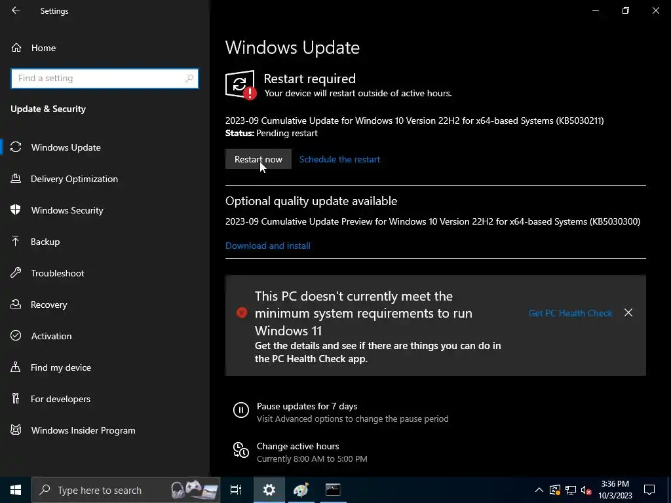Click the wrench Troubleshoot icon
The height and width of the screenshot is (503, 671).
coord(16,272)
